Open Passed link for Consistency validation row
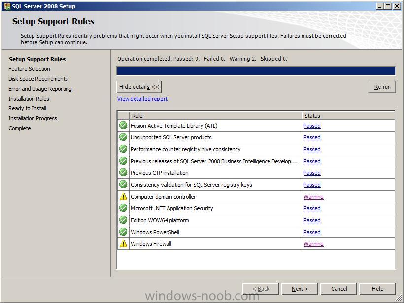 point(312,185)
